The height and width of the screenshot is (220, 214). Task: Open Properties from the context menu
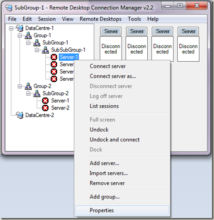click(122, 210)
